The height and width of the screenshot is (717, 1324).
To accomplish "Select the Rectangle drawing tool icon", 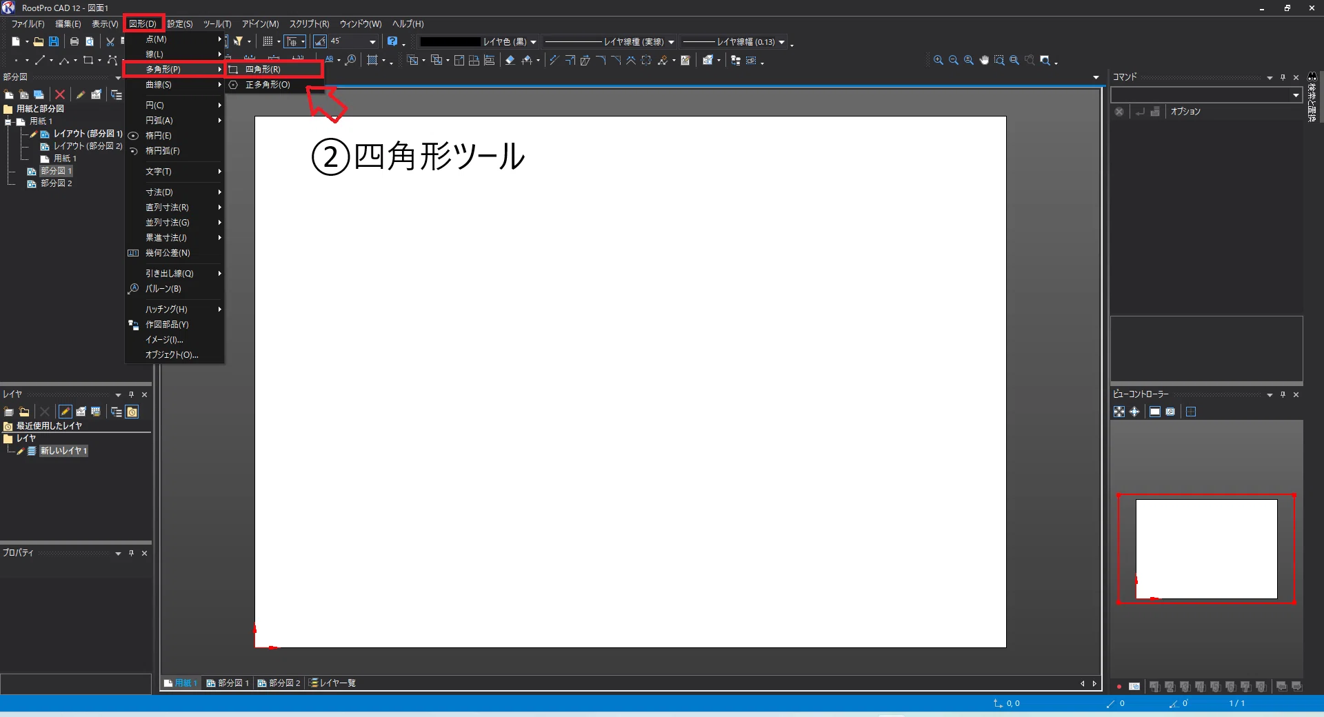I will (88, 61).
